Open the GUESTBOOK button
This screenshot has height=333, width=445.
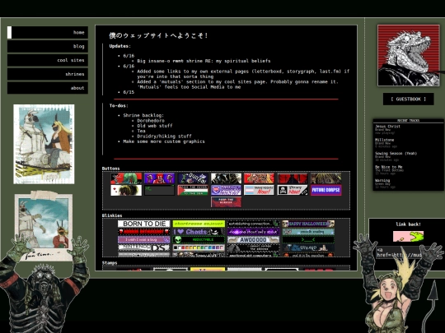[409, 99]
